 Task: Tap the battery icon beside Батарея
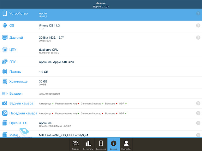coord(5,93)
